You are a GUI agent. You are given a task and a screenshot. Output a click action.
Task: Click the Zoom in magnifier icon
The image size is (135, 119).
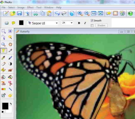tap(80, 13)
